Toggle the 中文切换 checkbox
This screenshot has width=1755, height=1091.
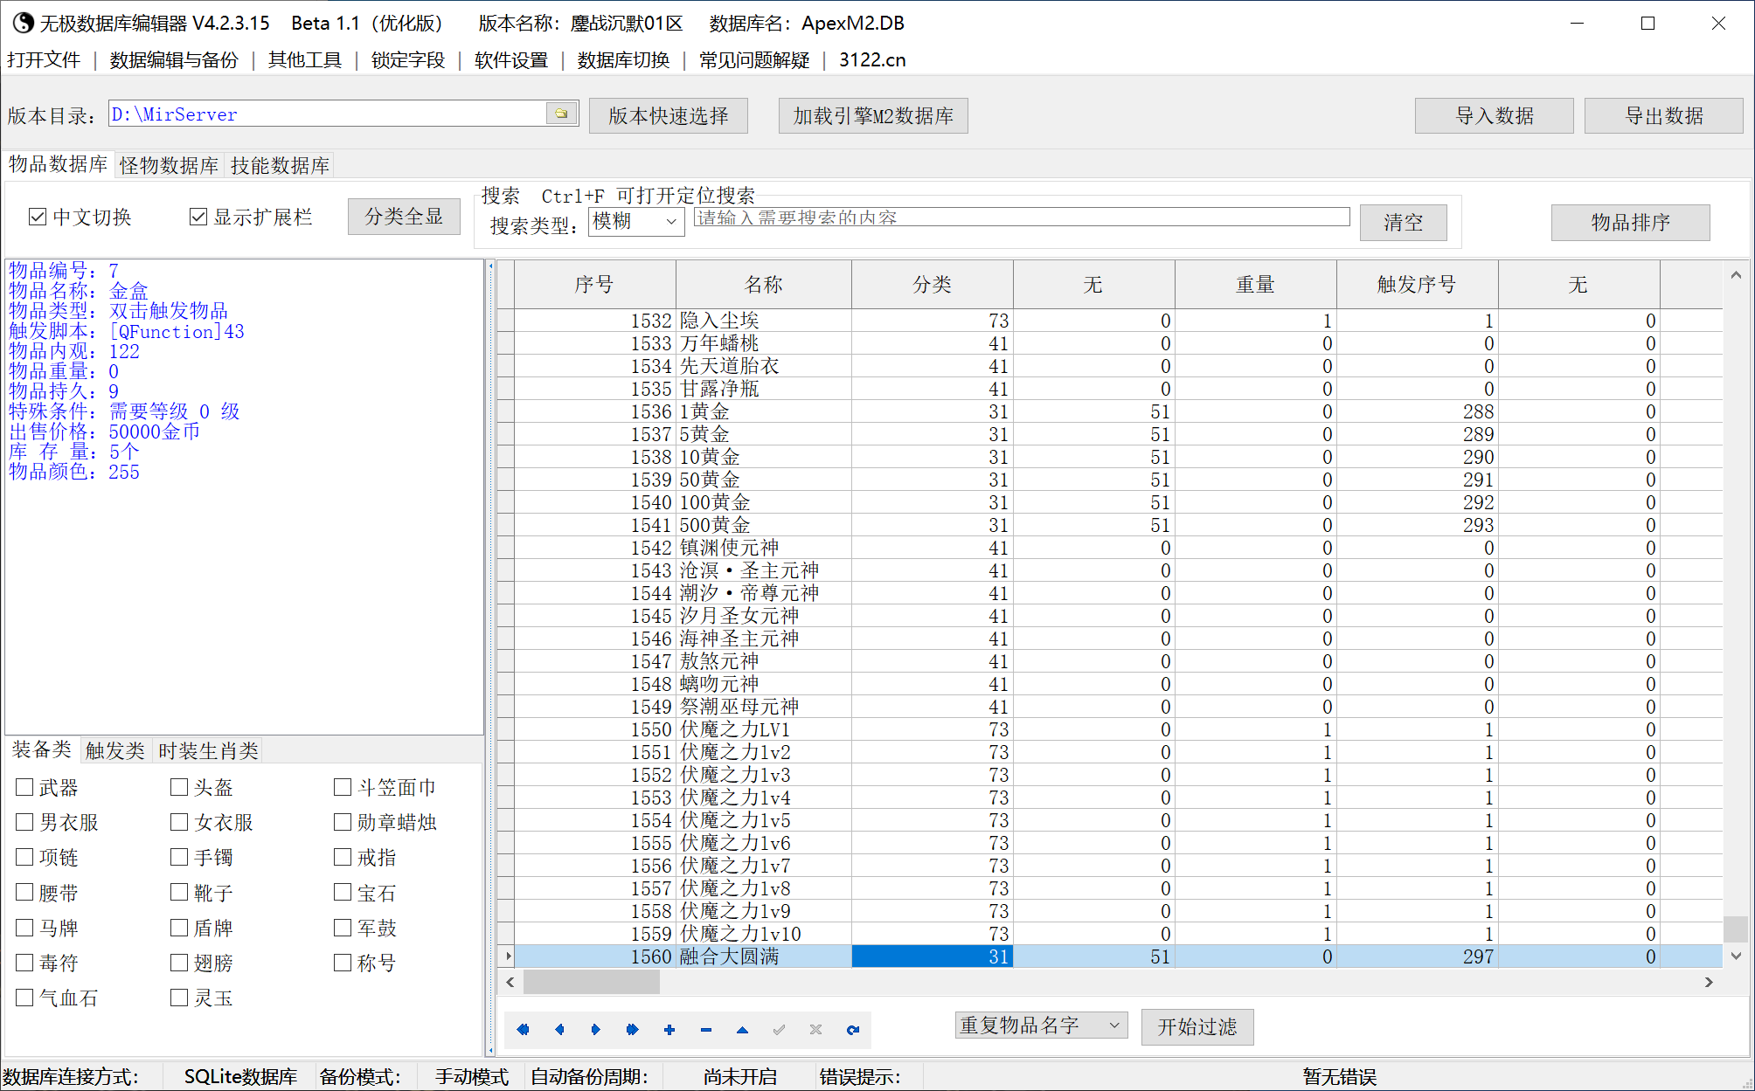[38, 217]
